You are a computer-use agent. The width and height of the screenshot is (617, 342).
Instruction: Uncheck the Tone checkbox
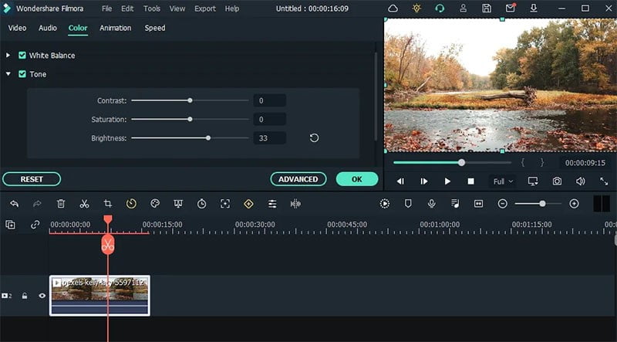tap(22, 73)
